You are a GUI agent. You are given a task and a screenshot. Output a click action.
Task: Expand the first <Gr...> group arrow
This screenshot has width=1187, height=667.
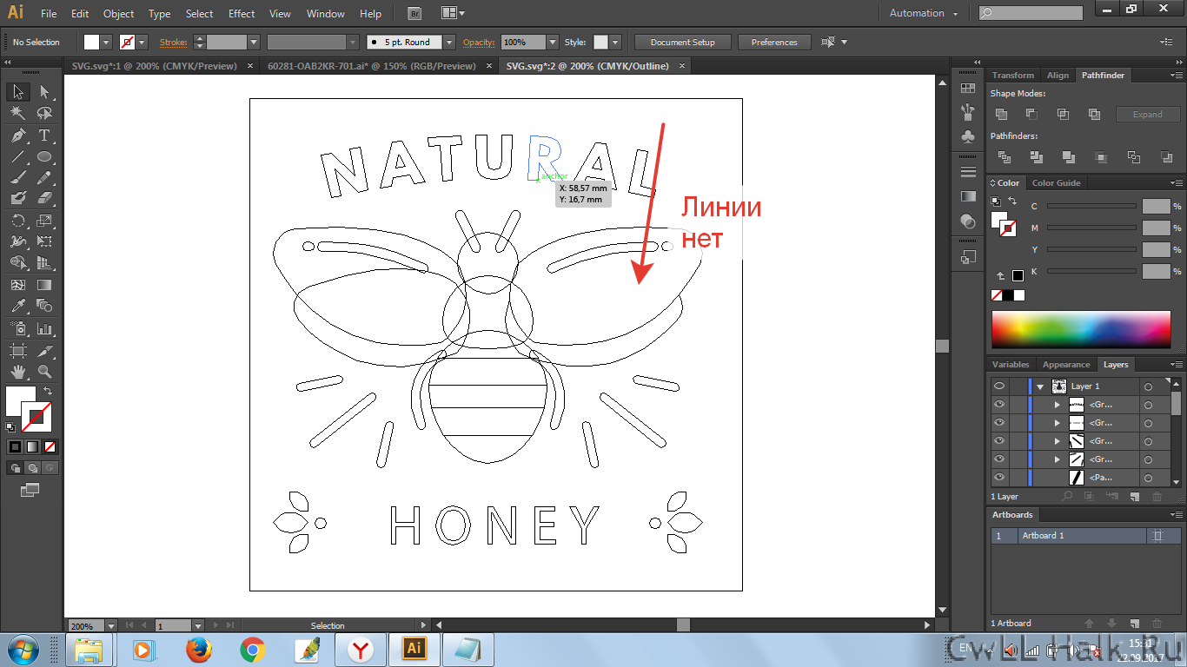click(1058, 405)
